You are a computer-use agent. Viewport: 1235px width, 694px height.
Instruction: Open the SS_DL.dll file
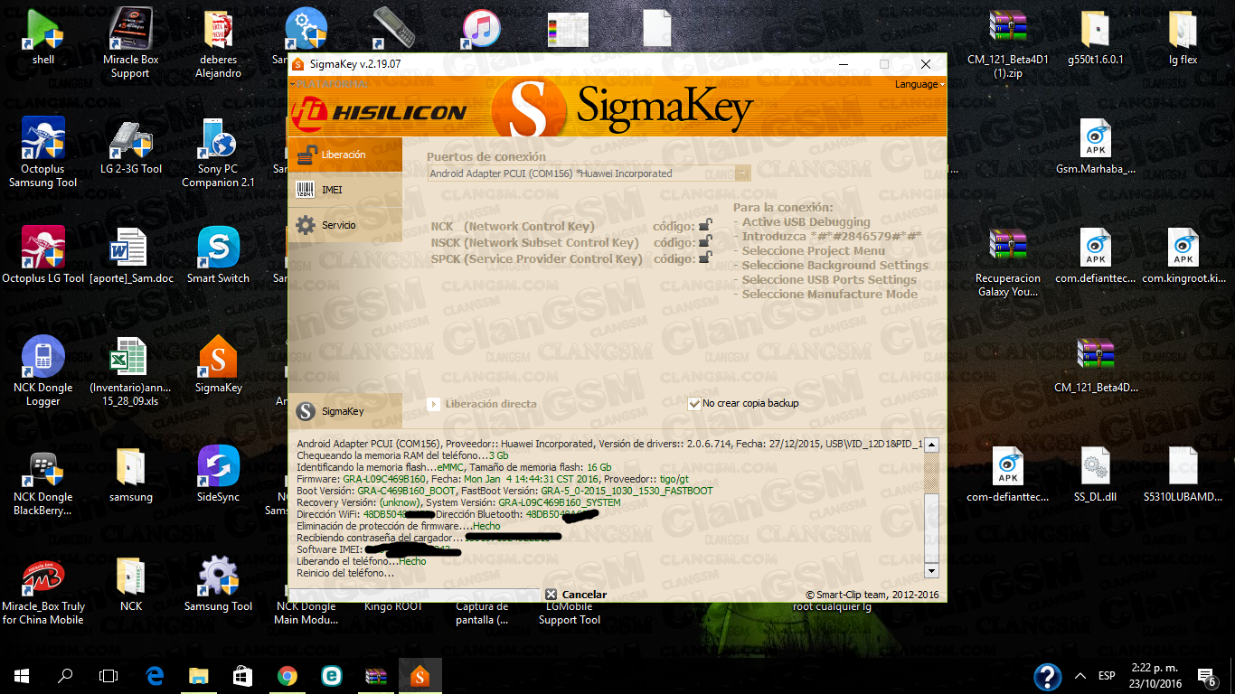click(x=1096, y=474)
